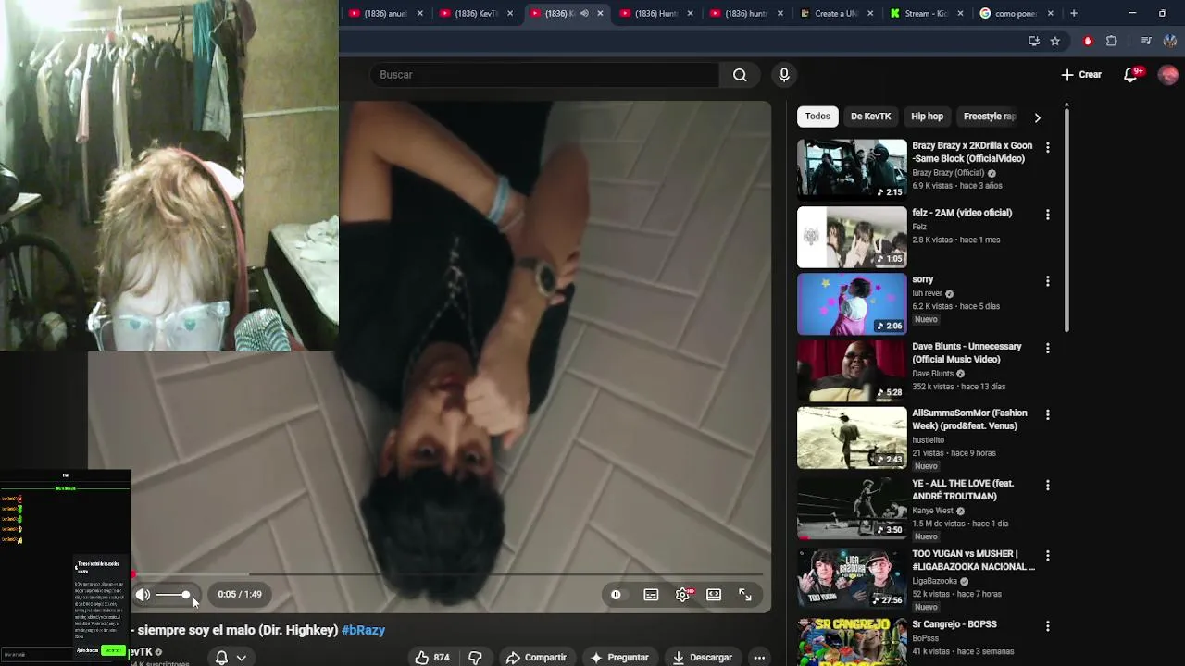Close the (1836) anuel tab
Image resolution: width=1185 pixels, height=666 pixels.
click(420, 13)
